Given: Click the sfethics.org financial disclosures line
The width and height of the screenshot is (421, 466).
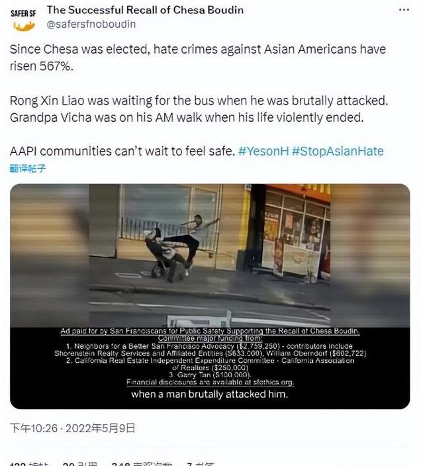Looking at the screenshot, I should pos(210,382).
